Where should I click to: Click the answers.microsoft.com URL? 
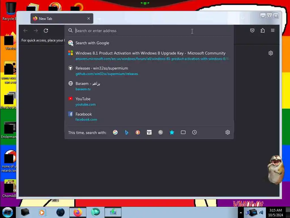coord(152,59)
